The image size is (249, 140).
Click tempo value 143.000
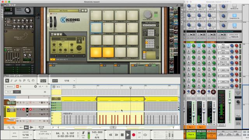pyautogui.click(x=97, y=132)
